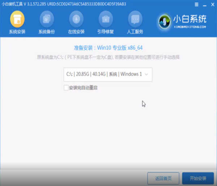Click XIAOBAIXITONG.COM website text

190,27
